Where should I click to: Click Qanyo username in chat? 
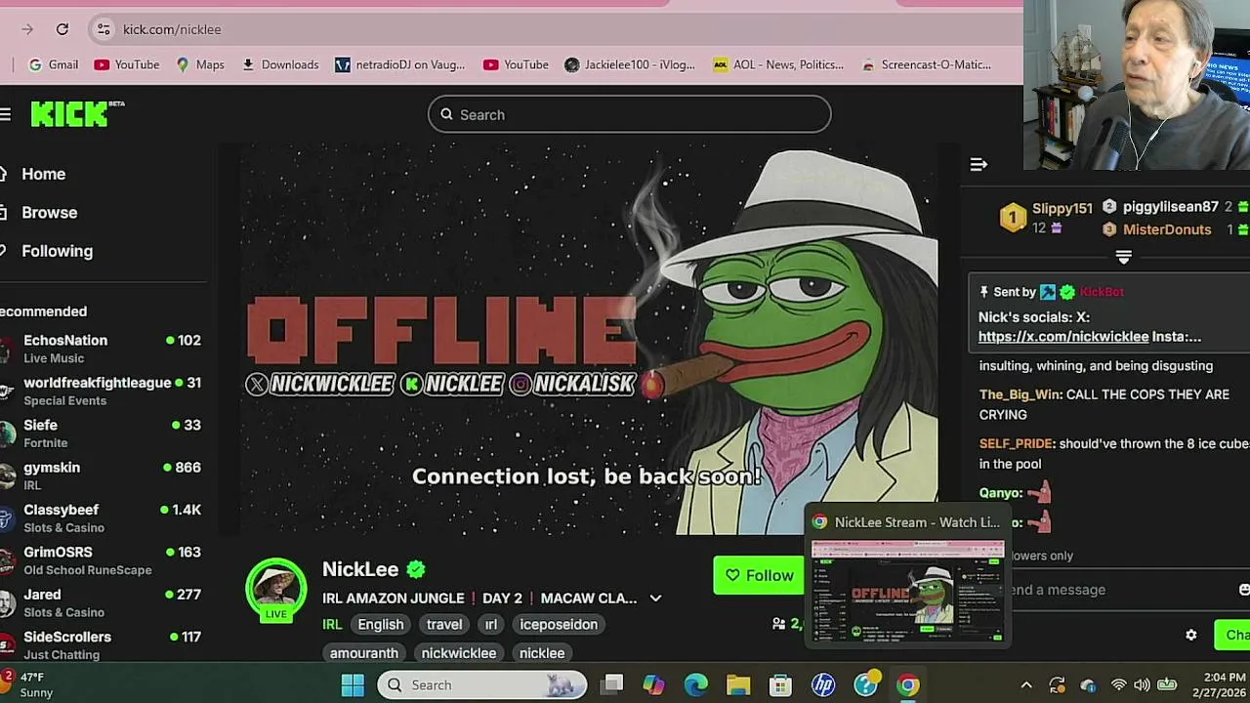1001,493
